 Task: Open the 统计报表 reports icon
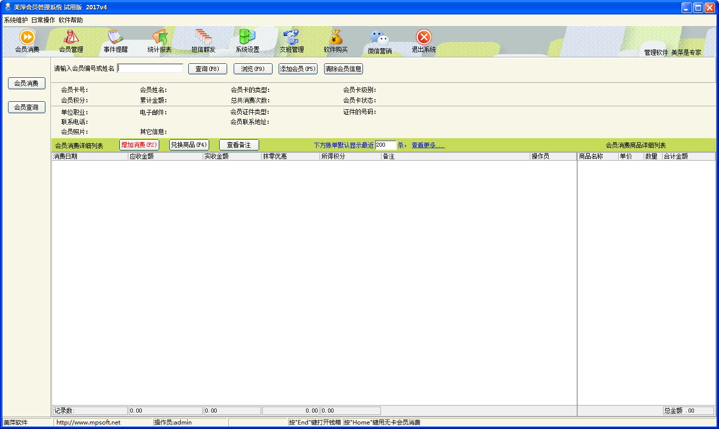(160, 41)
